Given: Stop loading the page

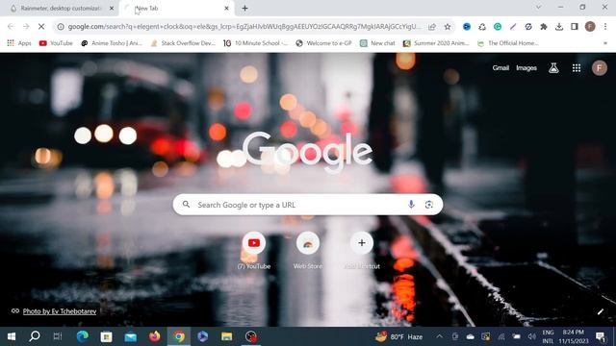Looking at the screenshot, I should [x=41, y=27].
